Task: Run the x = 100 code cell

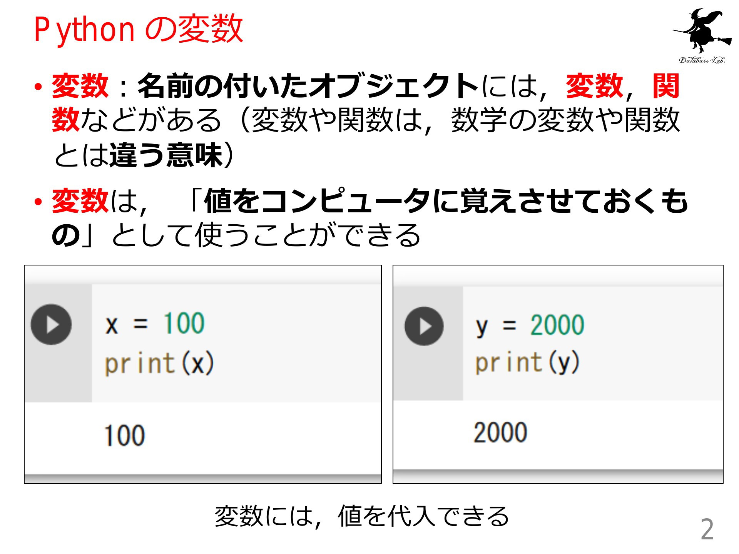Action: (51, 324)
